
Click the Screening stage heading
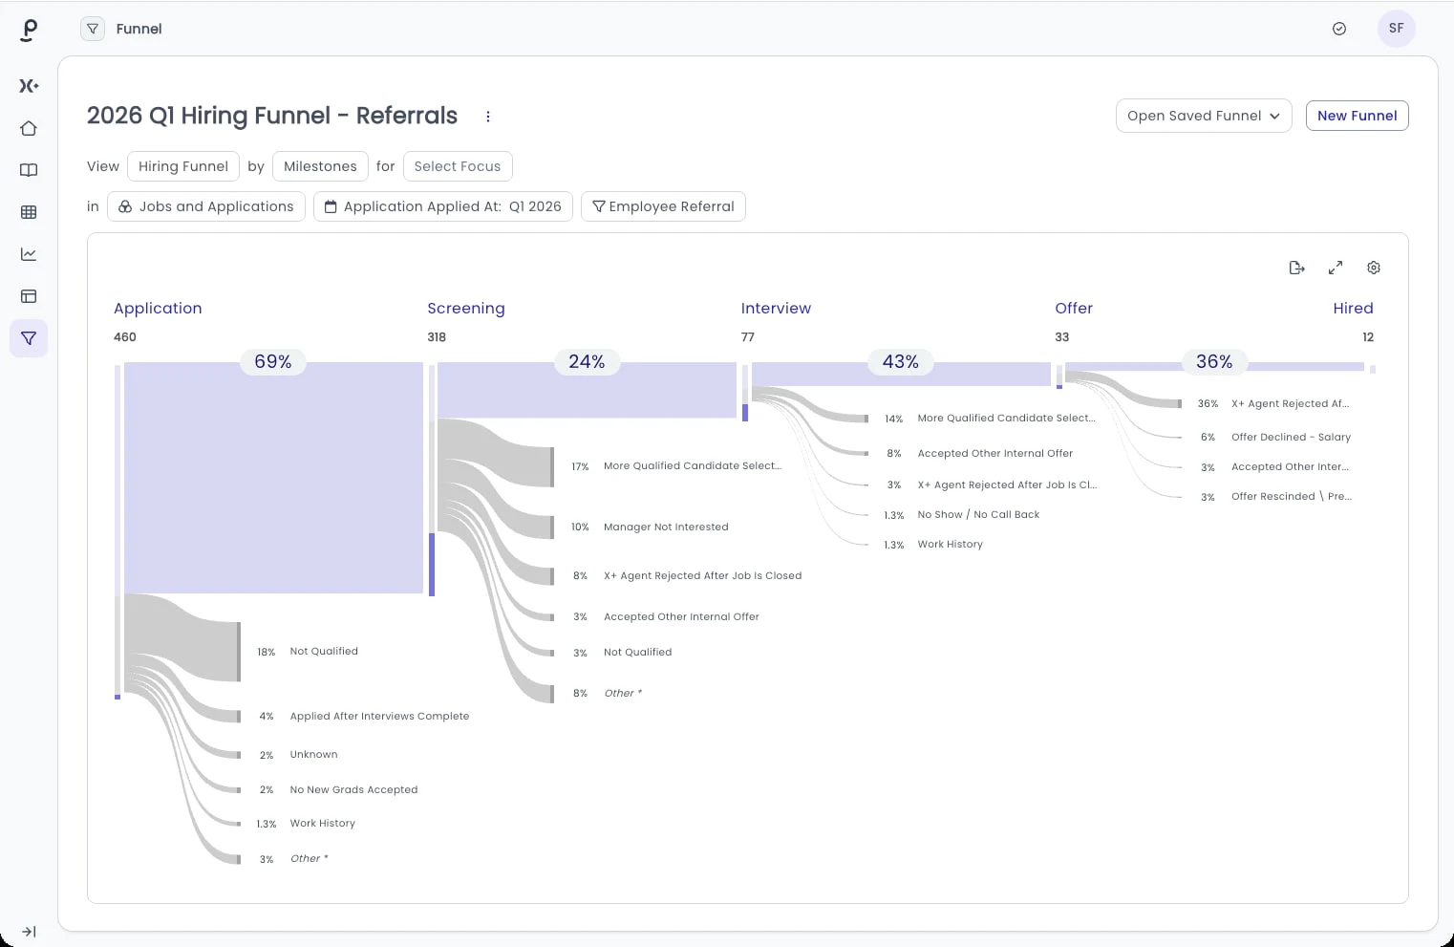pyautogui.click(x=466, y=308)
